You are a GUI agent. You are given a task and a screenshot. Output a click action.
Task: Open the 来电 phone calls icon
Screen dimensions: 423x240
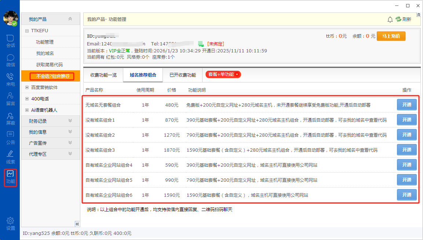point(10,79)
